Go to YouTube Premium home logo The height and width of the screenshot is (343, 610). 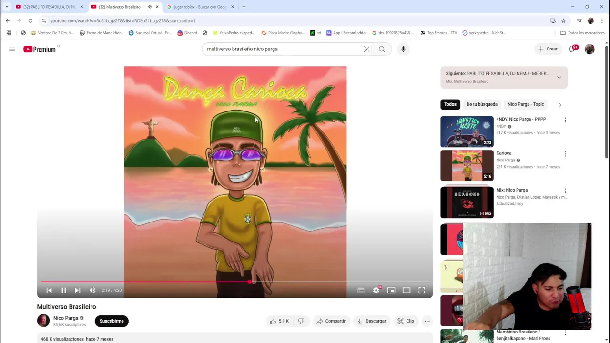coord(40,49)
